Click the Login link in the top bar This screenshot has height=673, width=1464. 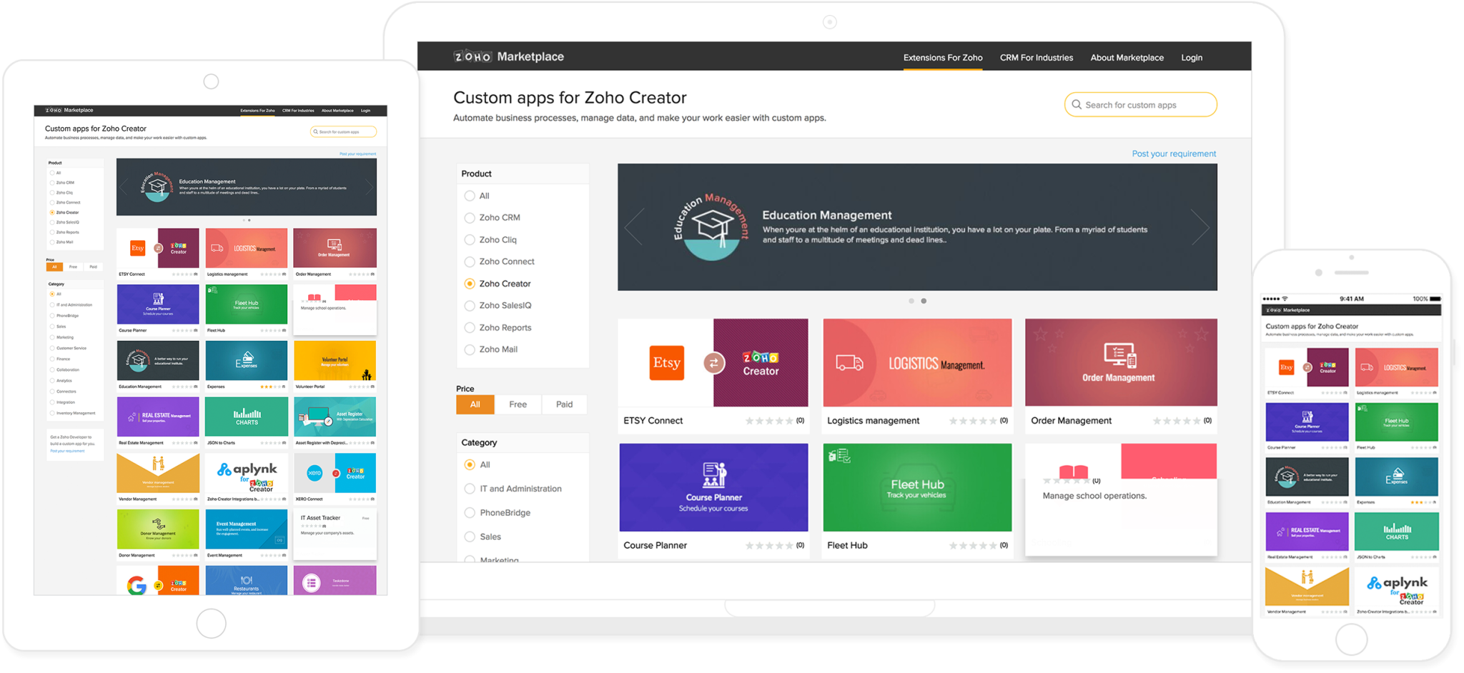pyautogui.click(x=1191, y=57)
